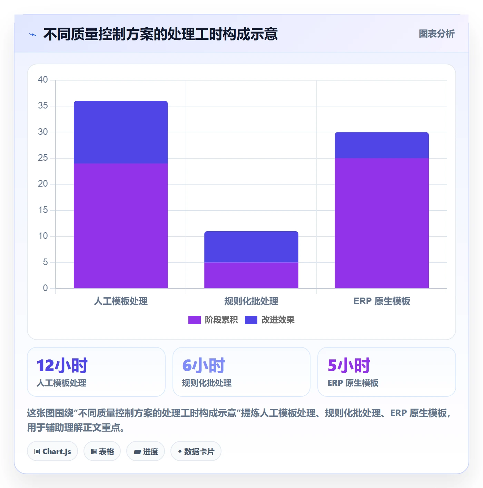Click the 表格 tag chip
The height and width of the screenshot is (488, 483).
point(102,451)
